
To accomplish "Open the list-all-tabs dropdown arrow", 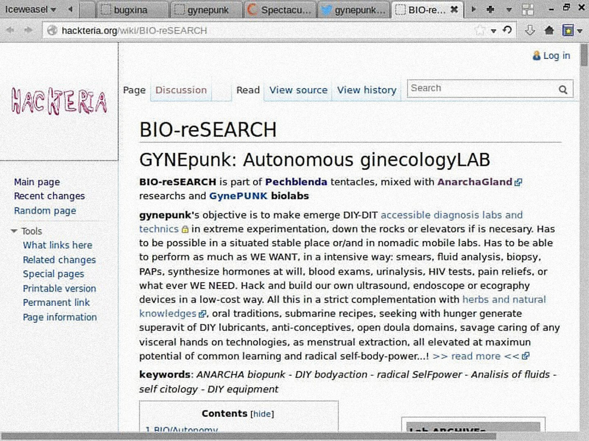I will point(509,9).
